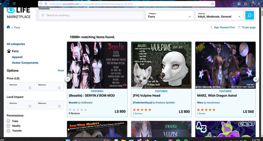Click the Price Maximum input field
The width and height of the screenshot is (263, 141).
(x=50, y=87)
